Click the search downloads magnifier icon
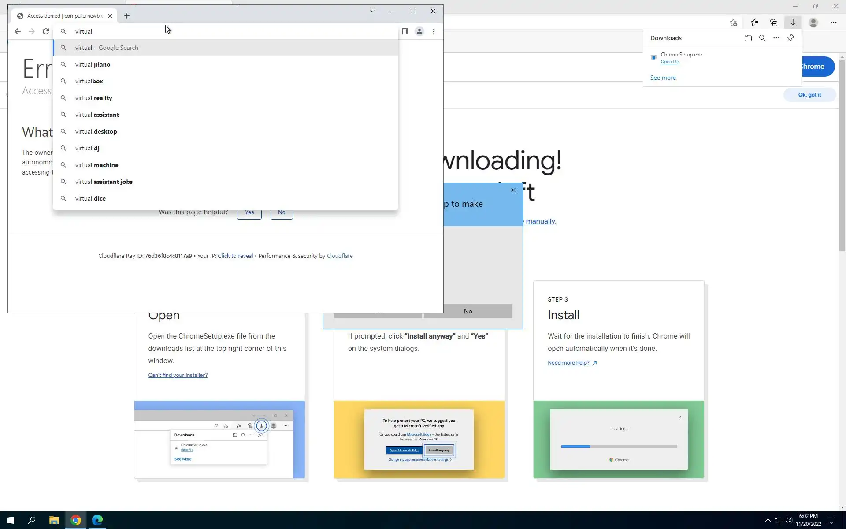This screenshot has height=529, width=846. [x=762, y=38]
